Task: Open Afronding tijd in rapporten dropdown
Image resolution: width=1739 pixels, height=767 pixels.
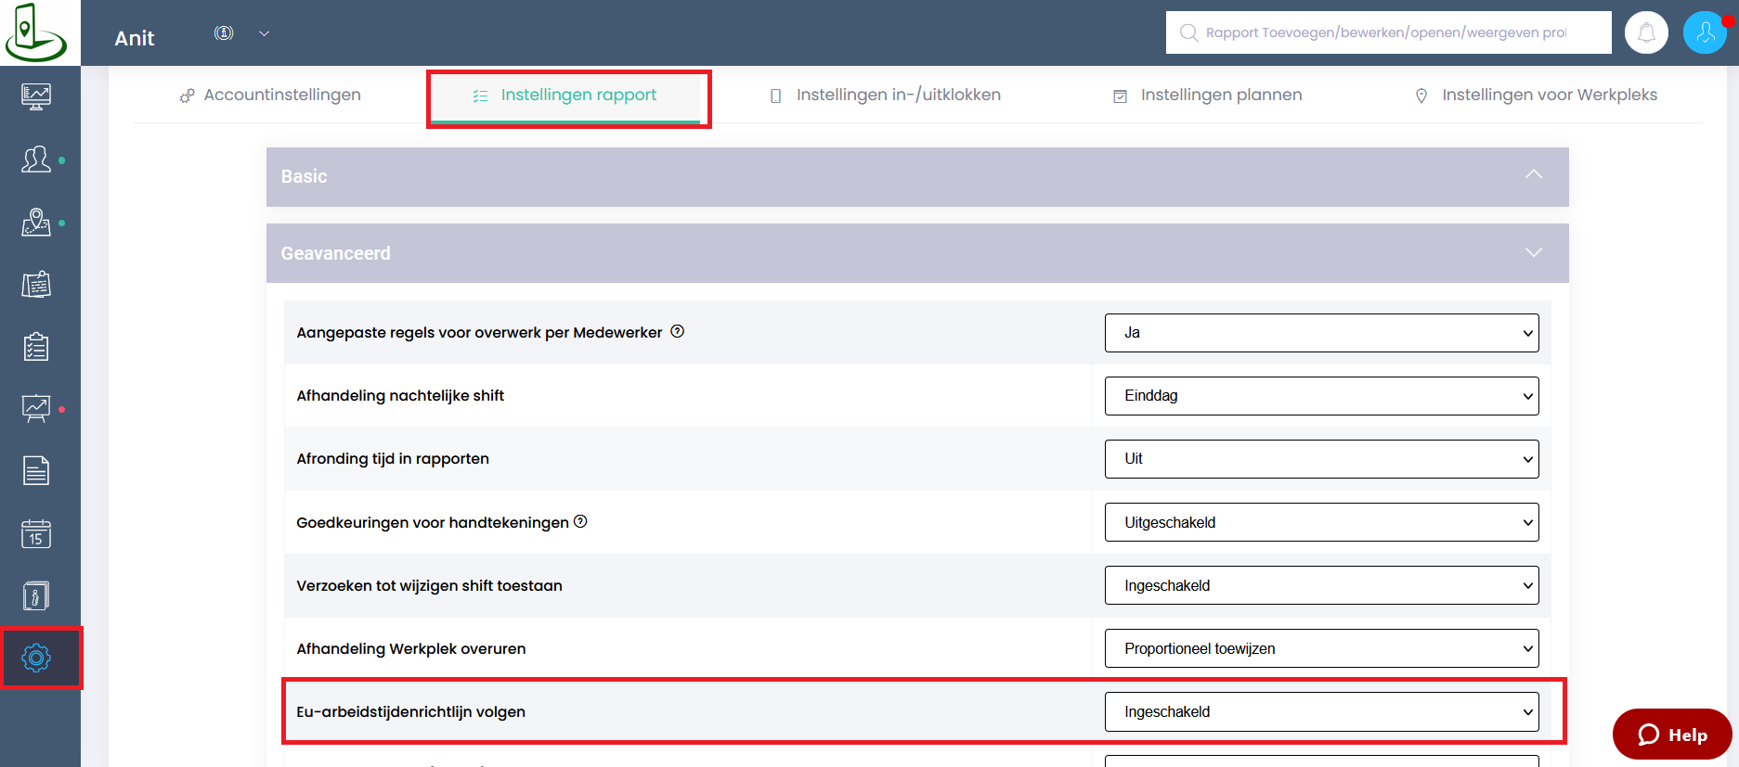Action: pyautogui.click(x=1320, y=459)
